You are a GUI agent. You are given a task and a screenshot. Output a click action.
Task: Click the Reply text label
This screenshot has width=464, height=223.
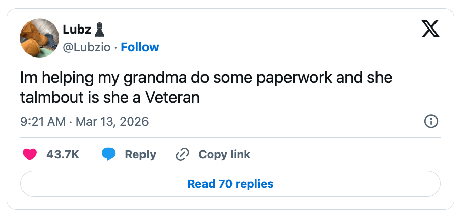pos(140,154)
